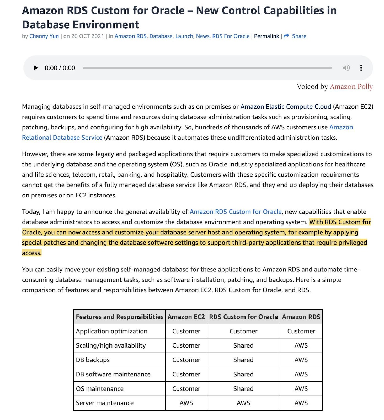
Task: Open the Amazon Polly link
Action: 351,87
